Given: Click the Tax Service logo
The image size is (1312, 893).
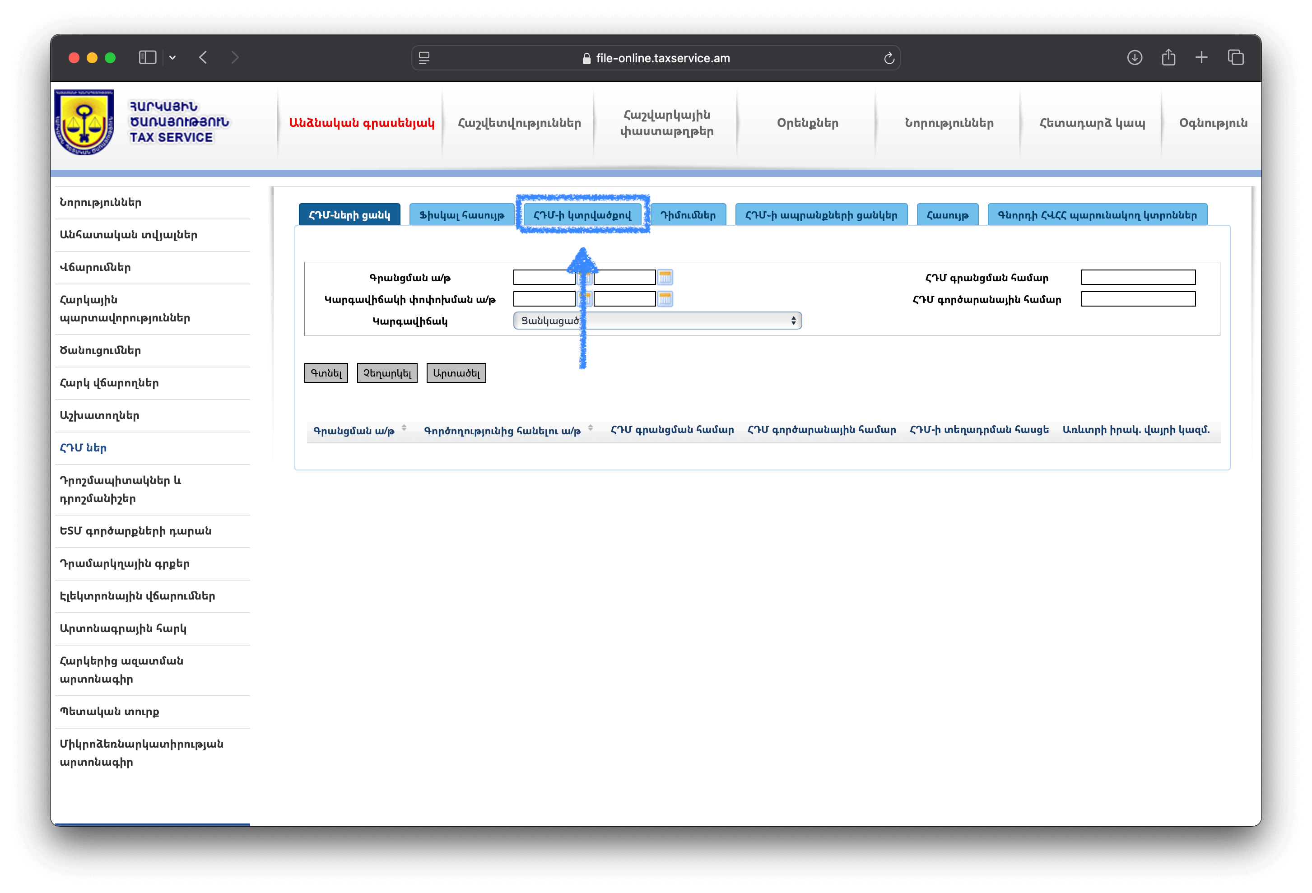Looking at the screenshot, I should point(85,122).
